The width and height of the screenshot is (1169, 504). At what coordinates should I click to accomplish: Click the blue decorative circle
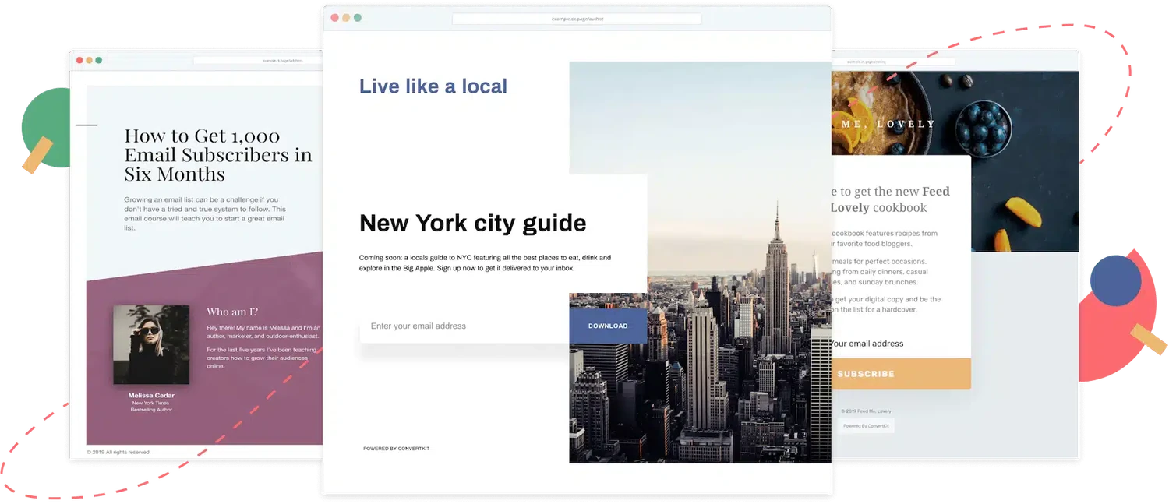pos(1115,280)
